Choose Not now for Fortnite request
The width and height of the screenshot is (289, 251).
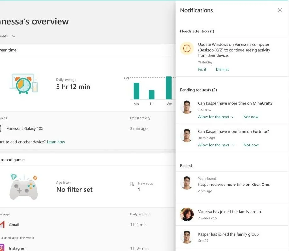click(x=251, y=145)
